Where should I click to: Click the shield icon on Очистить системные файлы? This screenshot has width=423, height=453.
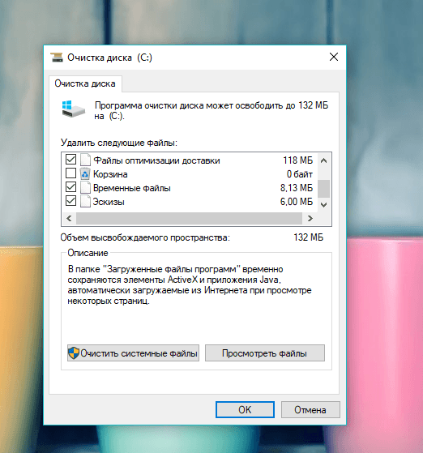coord(74,353)
